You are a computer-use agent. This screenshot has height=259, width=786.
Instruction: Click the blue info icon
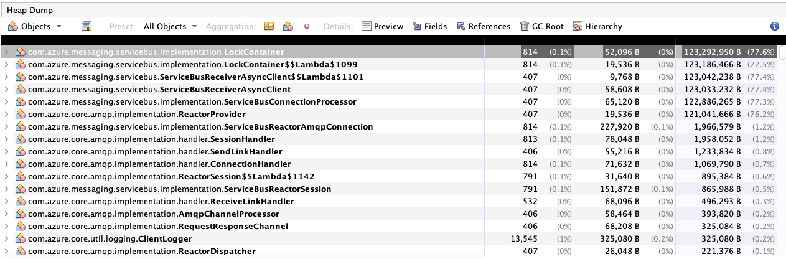pos(775,26)
